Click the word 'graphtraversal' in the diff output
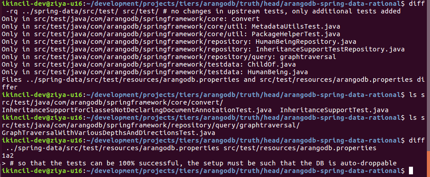The height and width of the screenshot is (177, 430). 308,57
